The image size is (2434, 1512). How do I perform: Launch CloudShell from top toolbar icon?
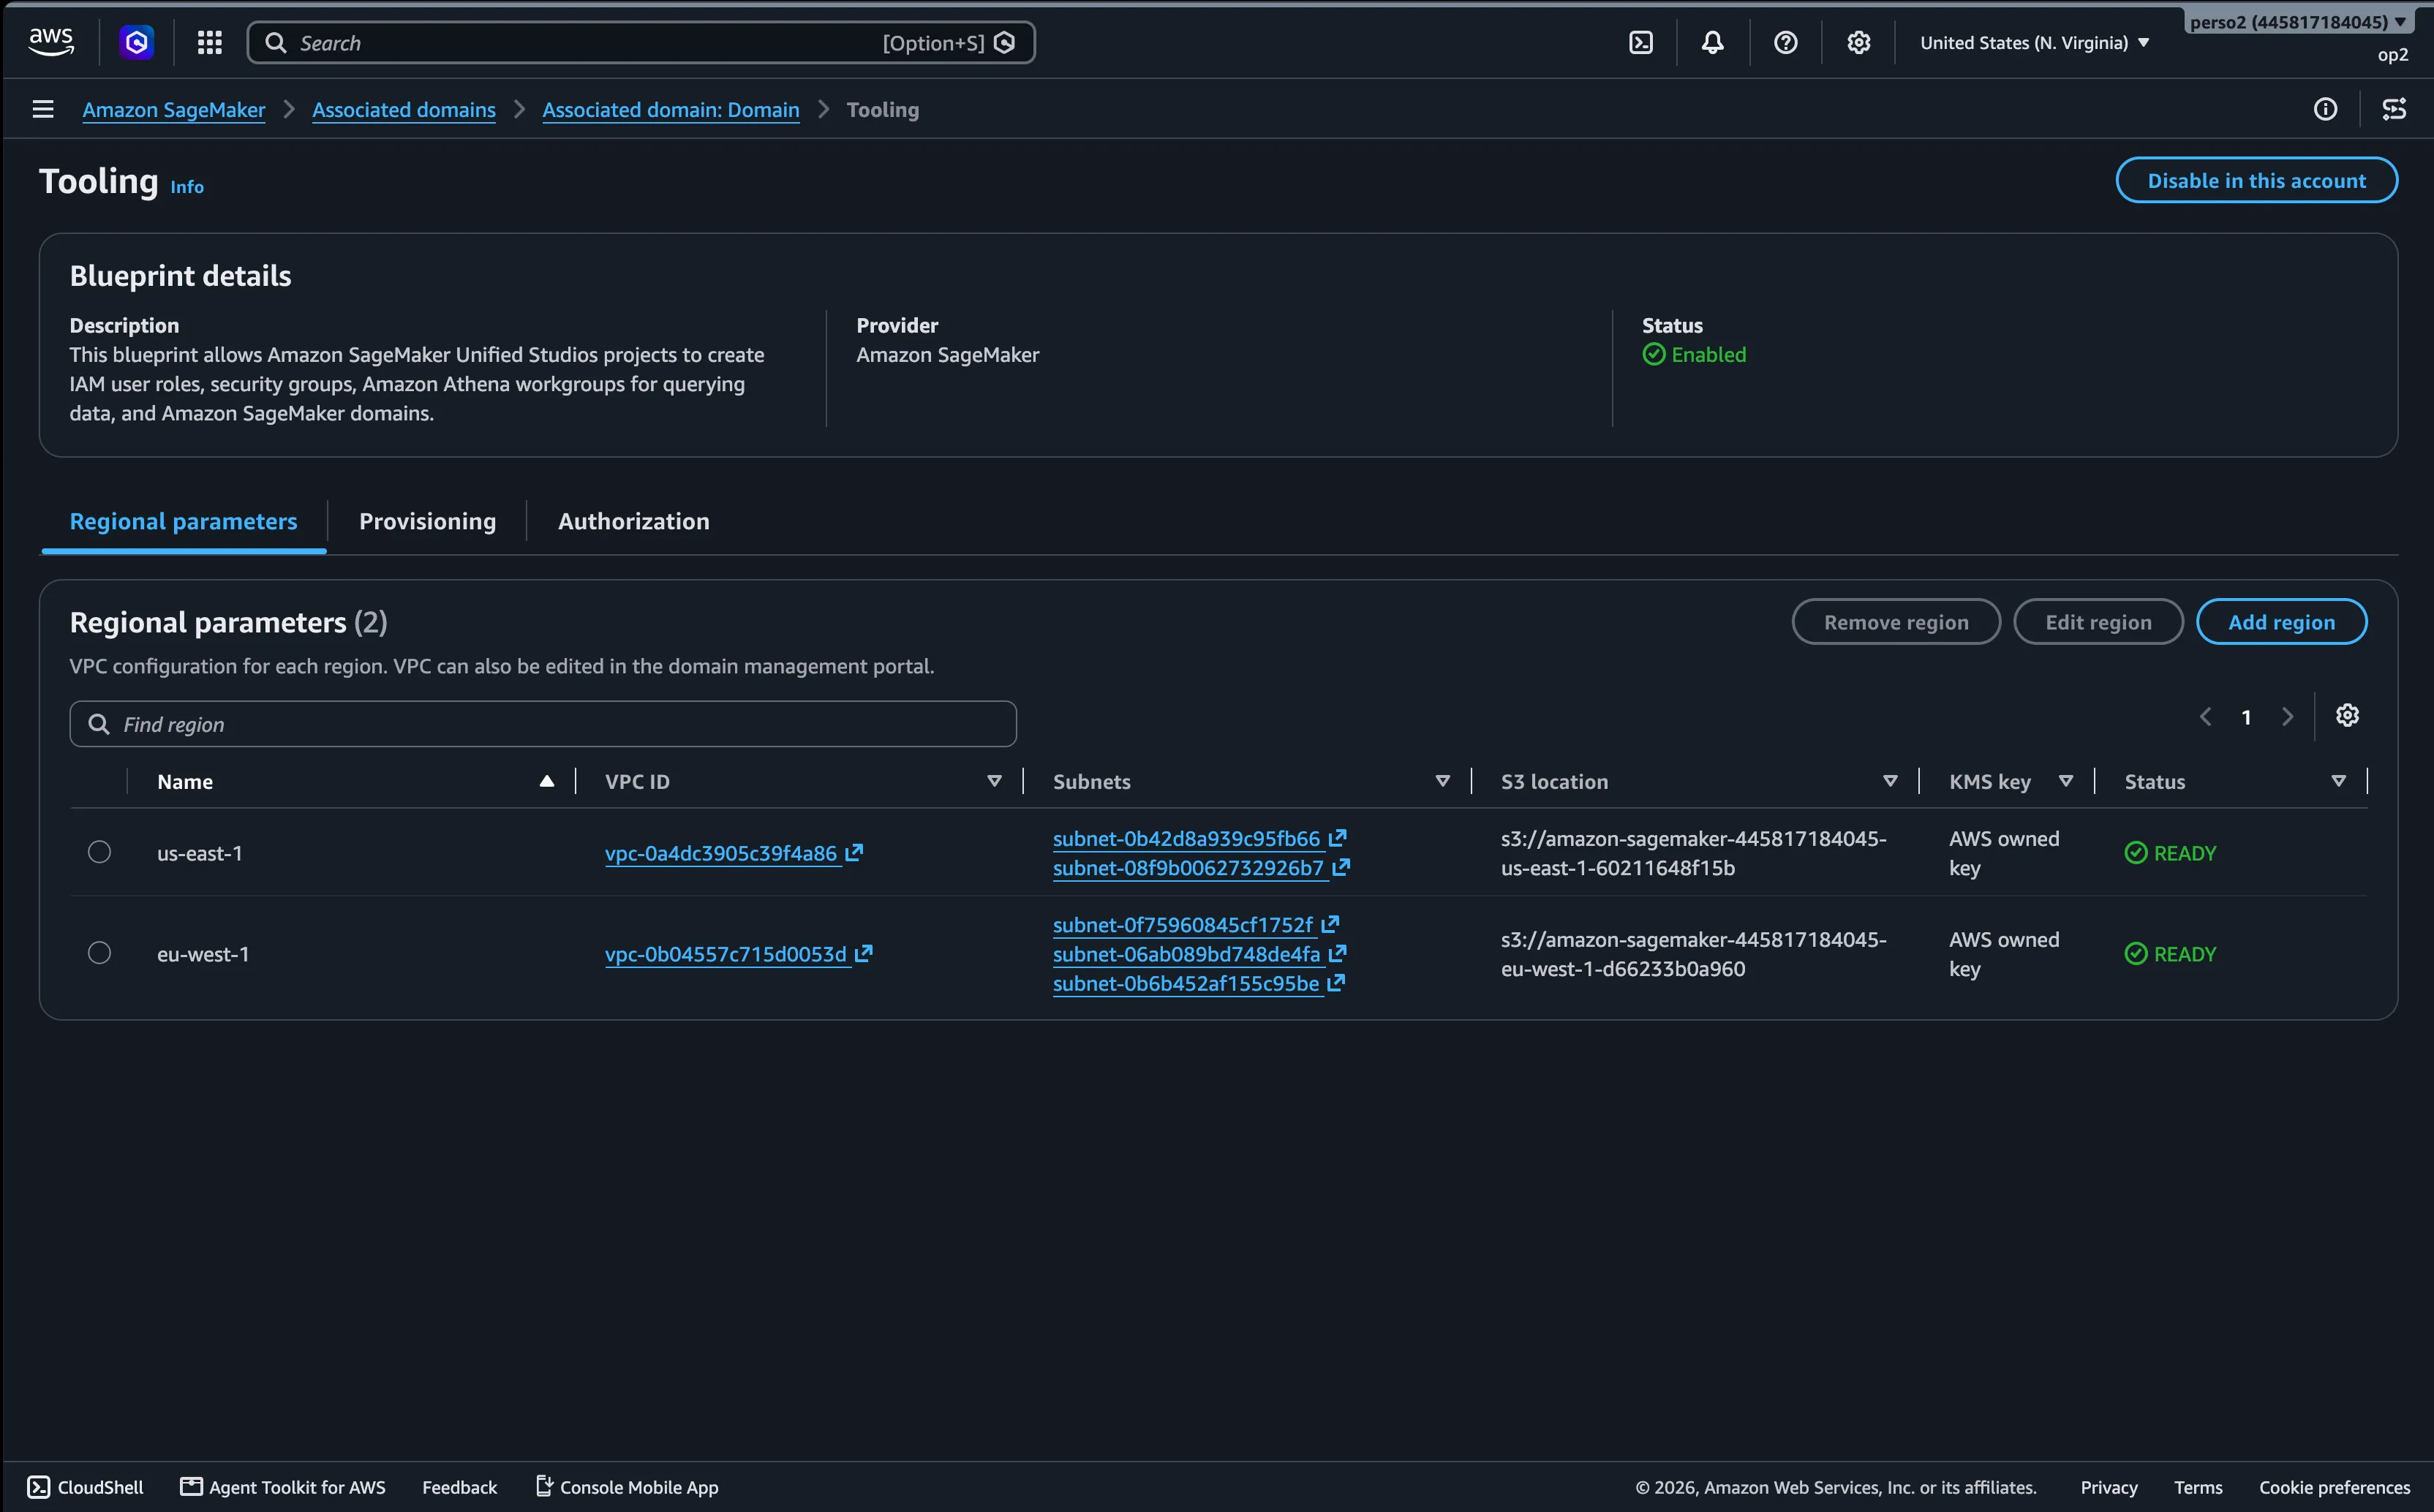(x=1641, y=42)
